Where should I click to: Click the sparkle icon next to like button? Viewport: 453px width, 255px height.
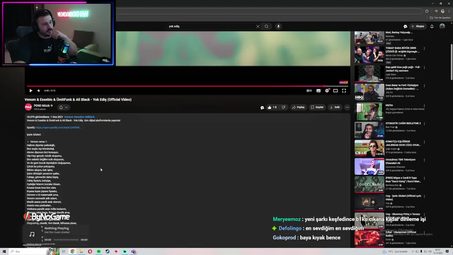[x=262, y=108]
